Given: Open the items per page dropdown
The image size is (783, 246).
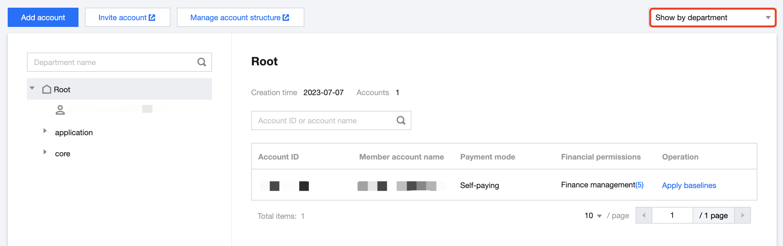Looking at the screenshot, I should point(593,216).
